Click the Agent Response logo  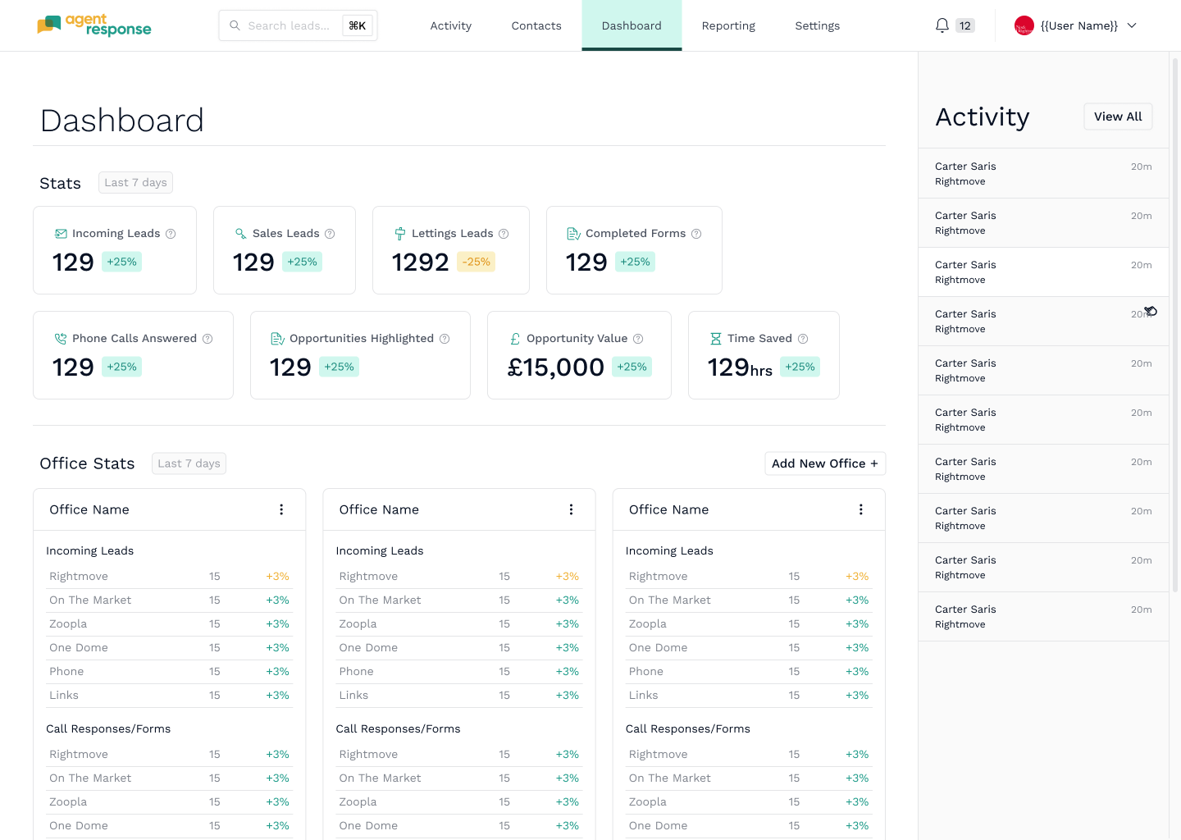(94, 25)
